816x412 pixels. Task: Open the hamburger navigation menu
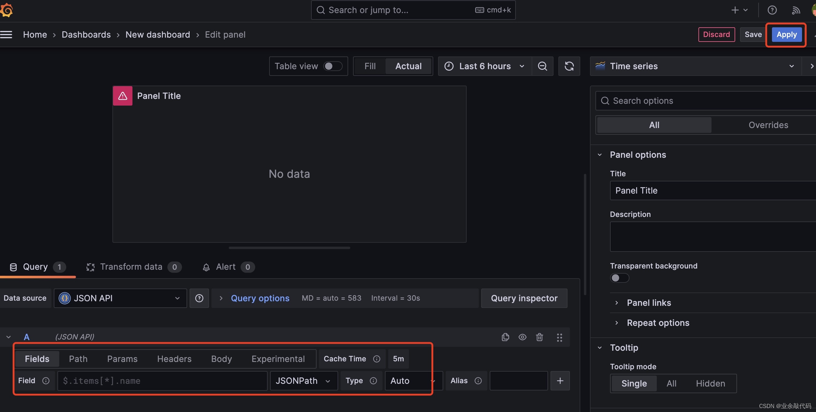pos(7,35)
